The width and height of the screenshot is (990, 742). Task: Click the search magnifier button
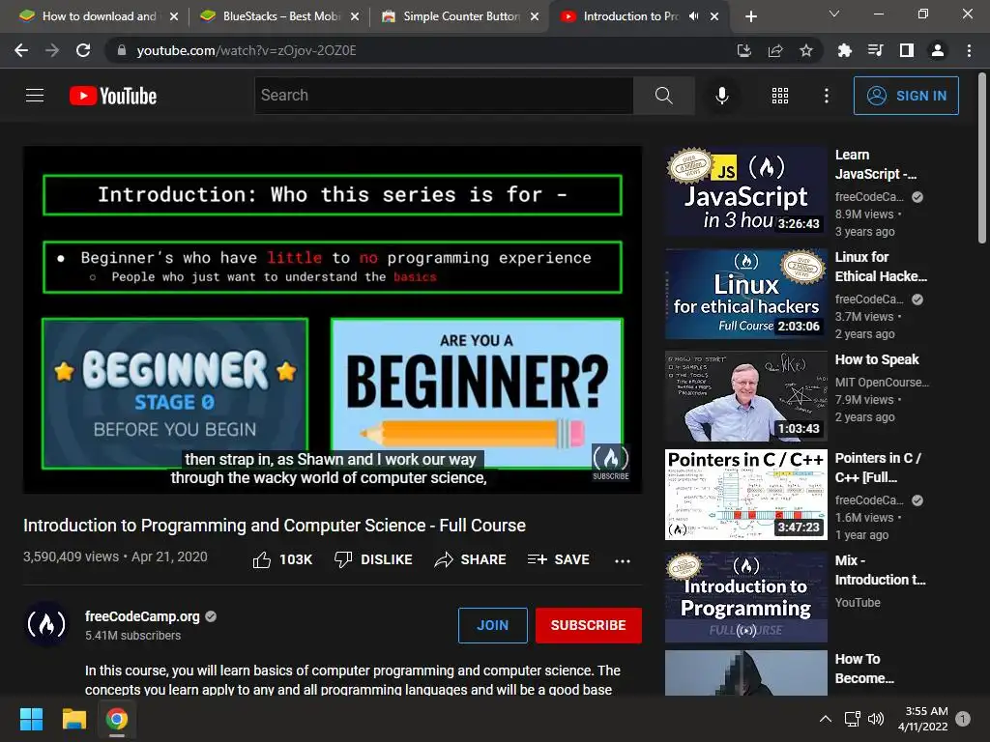(x=663, y=96)
